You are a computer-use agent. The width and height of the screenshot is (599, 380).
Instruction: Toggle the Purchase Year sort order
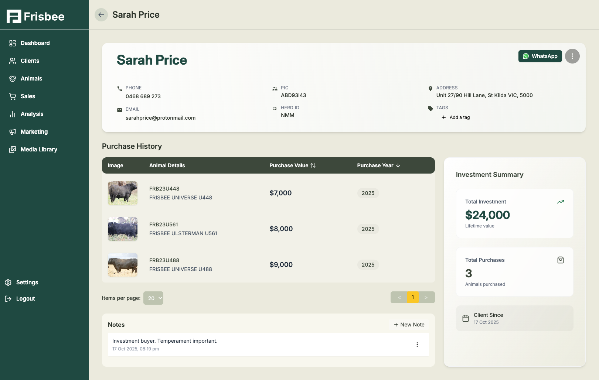(x=378, y=165)
